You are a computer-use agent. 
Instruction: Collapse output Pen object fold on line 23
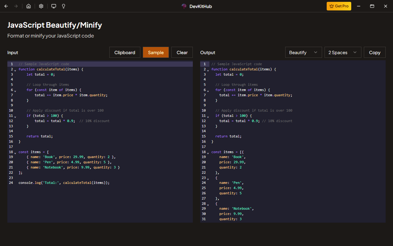(x=208, y=179)
